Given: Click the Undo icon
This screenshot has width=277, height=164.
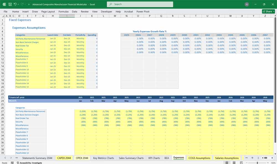Looking at the screenshot, I should coord(15,4).
